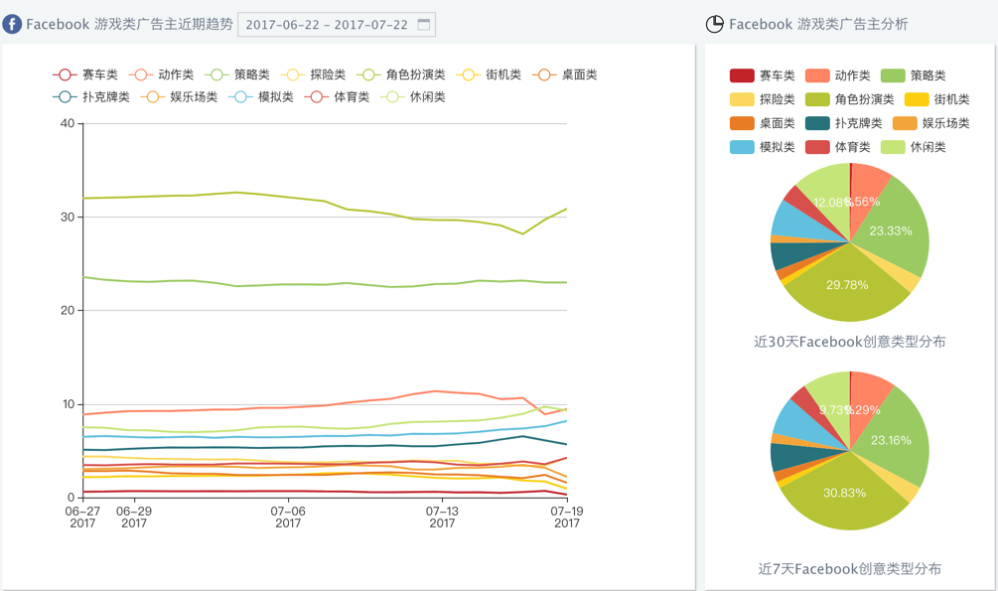Image resolution: width=998 pixels, height=591 pixels.
Task: Select 街机类 yellow swatch in pie legend
Action: click(x=917, y=99)
